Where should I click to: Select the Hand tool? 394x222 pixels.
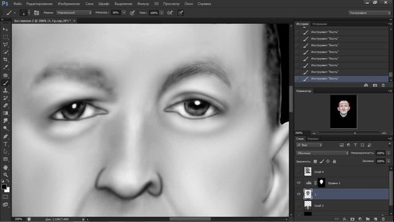tap(6, 167)
